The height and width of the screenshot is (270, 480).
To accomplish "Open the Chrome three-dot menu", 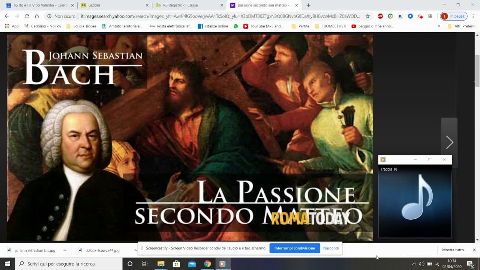I will [x=473, y=16].
